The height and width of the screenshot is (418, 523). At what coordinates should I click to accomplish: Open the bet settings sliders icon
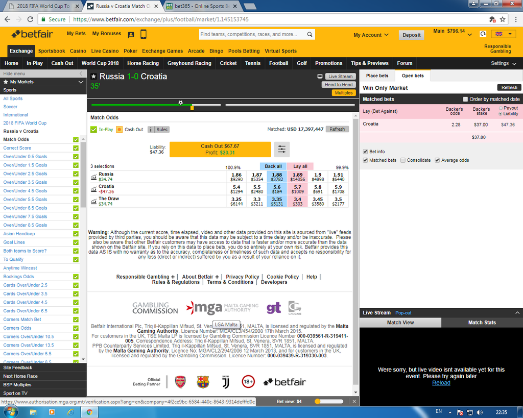click(x=282, y=149)
